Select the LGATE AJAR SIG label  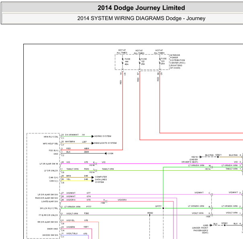pyautogui.click(x=49, y=201)
